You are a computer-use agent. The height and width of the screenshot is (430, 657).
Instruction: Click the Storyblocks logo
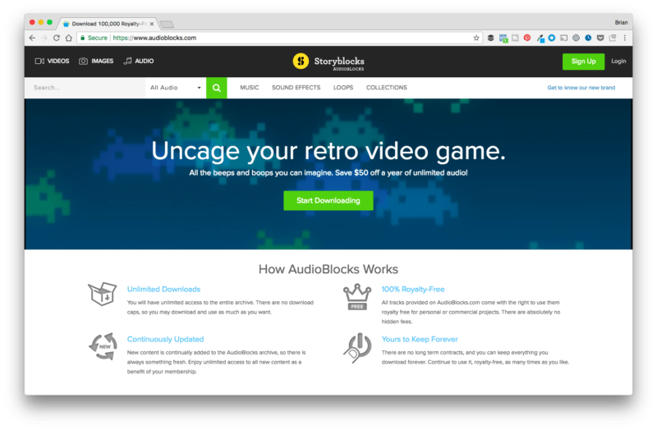click(x=328, y=62)
